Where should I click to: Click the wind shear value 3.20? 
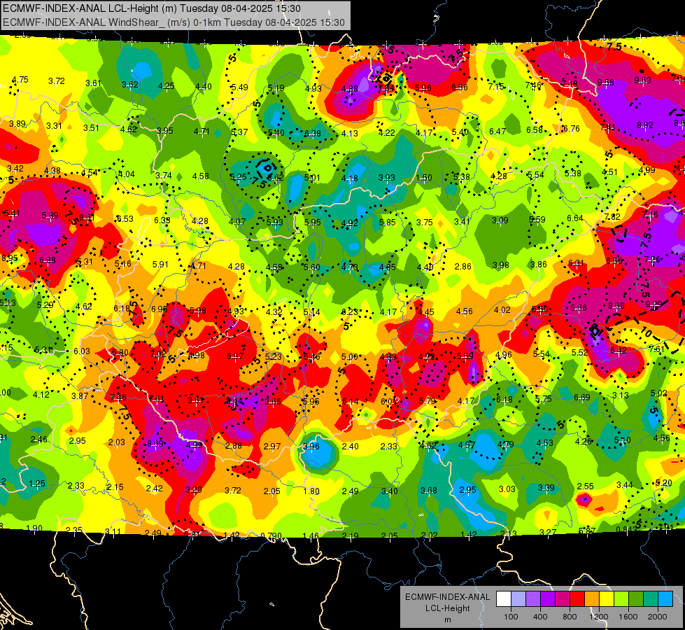tap(194, 490)
